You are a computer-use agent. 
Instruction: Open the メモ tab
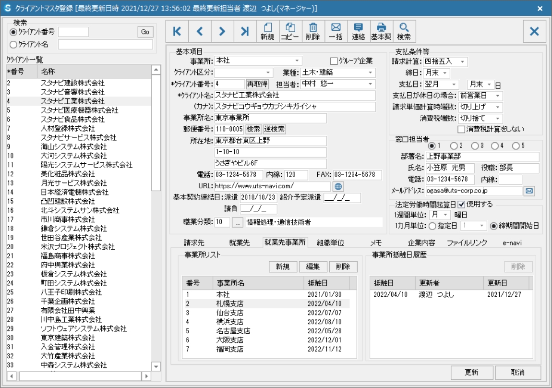(376, 242)
